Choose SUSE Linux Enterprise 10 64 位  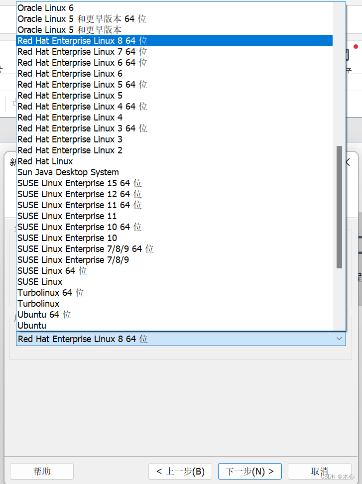pos(174,227)
